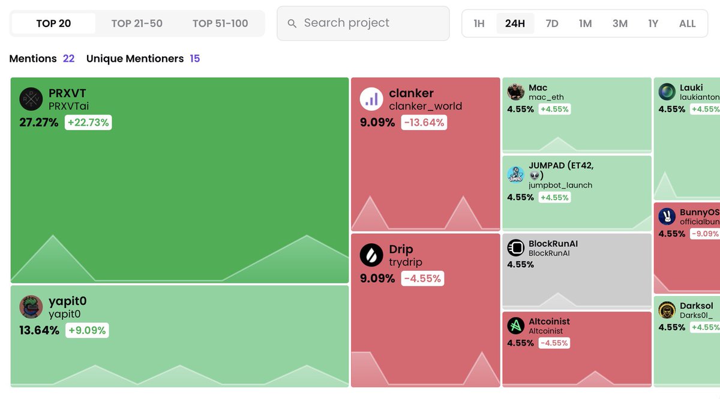Click the +22.73% change badge

pos(88,122)
